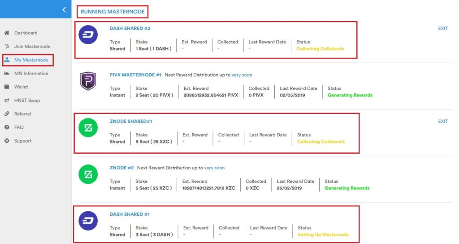Screen dimensions: 459x244
Task: Collapse sidebar with the left chevron arrow
Action: (64, 9)
